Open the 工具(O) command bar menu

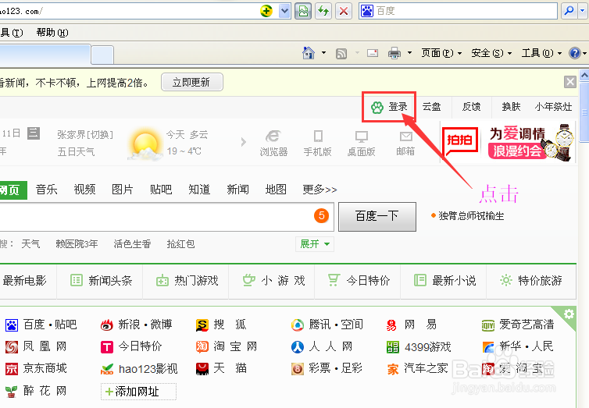(541, 53)
